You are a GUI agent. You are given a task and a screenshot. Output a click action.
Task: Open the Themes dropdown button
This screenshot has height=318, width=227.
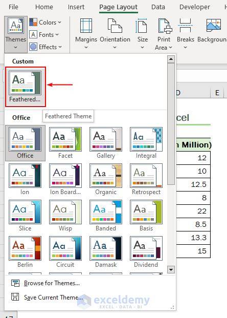coord(15,34)
